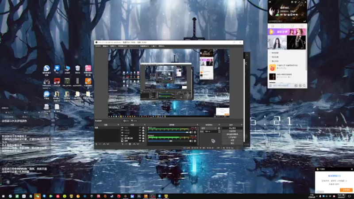The width and height of the screenshot is (354, 199).
Task: Open the scene transition type dropdown
Action: 208,128
